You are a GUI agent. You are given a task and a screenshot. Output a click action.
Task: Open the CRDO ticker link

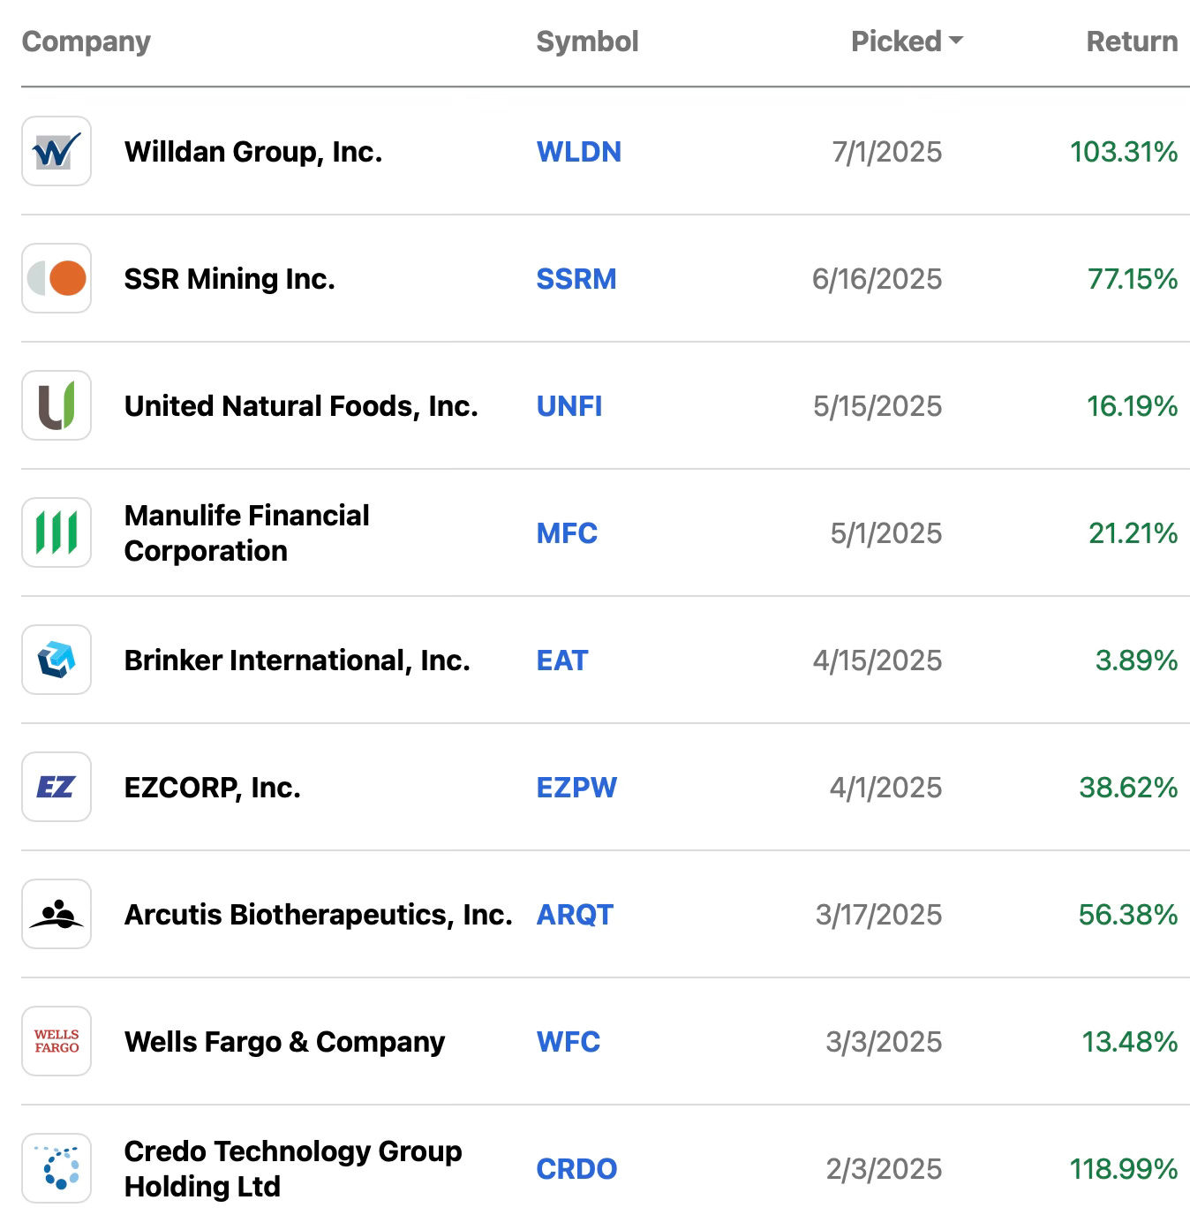576,1168
